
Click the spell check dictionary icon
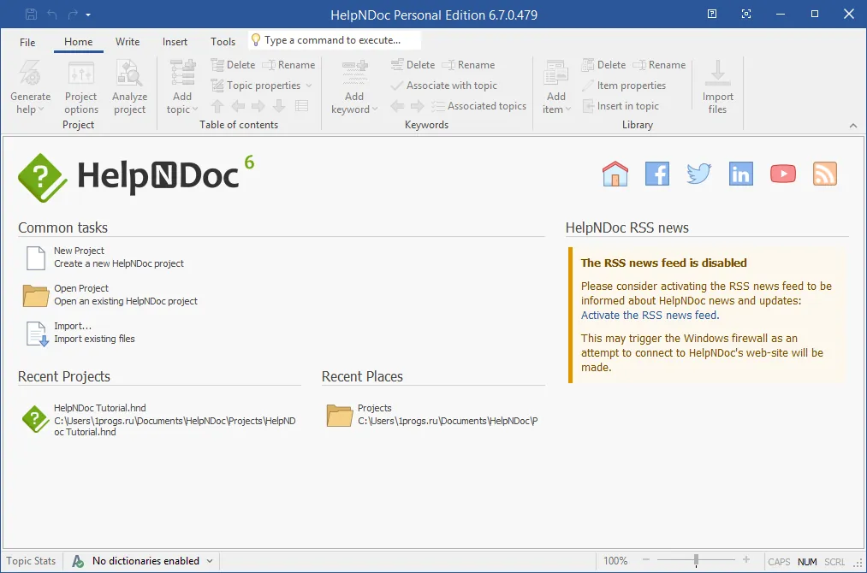78,561
